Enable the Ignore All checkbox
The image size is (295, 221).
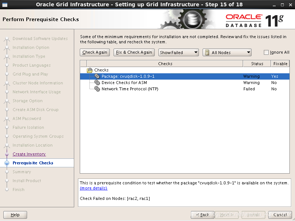click(266, 53)
